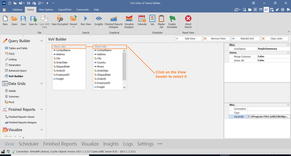
Task: Click the VoVOption SingleSummary value field
Action: point(273,49)
